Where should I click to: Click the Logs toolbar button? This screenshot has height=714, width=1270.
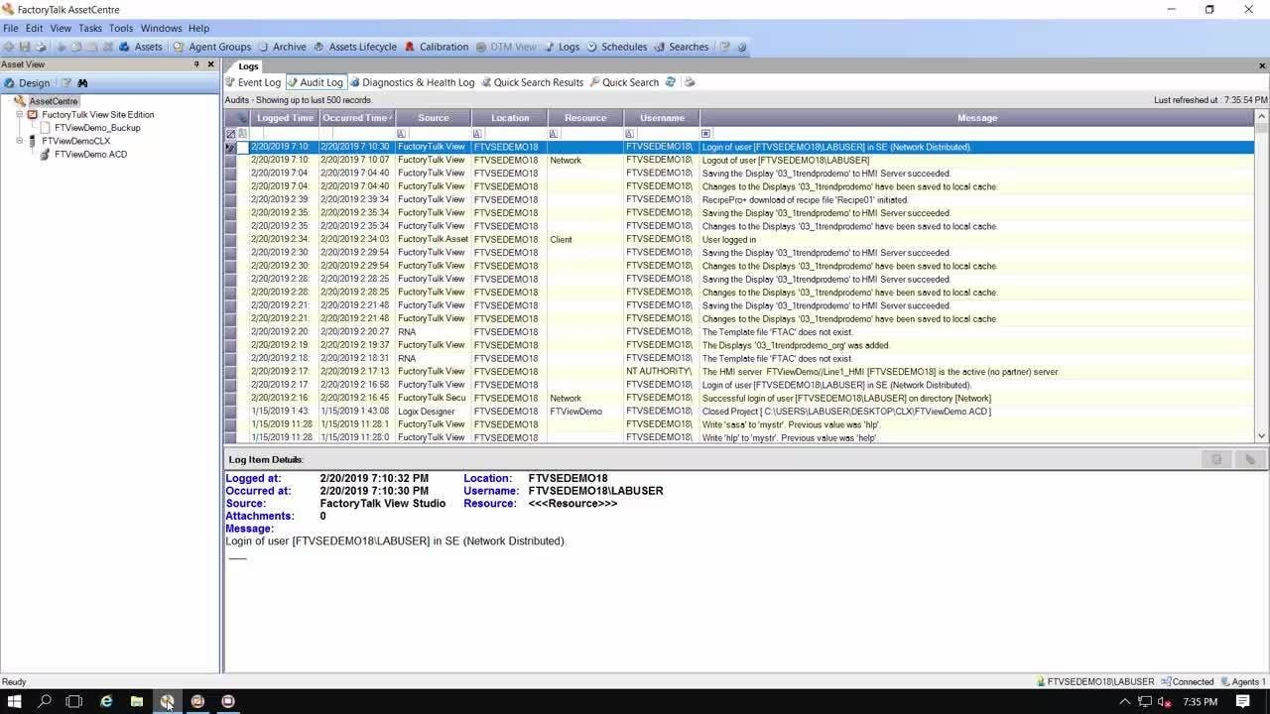(x=561, y=47)
